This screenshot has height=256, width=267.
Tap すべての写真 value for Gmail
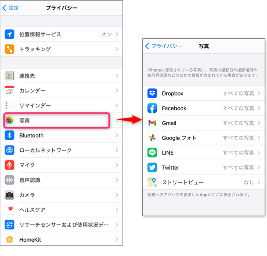(x=239, y=123)
